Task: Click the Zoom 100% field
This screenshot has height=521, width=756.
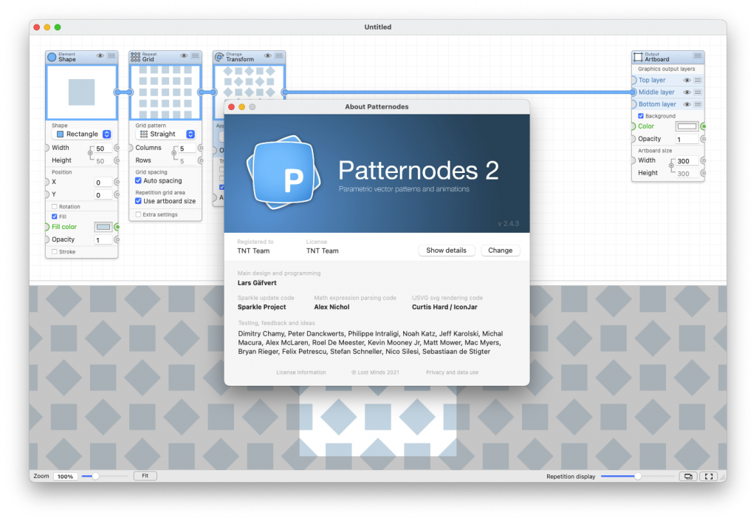Action: pos(65,476)
